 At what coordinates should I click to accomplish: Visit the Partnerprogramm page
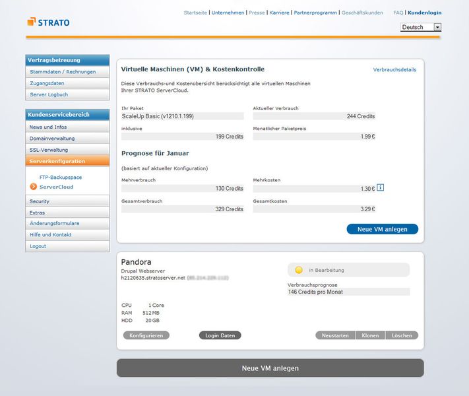(x=315, y=13)
